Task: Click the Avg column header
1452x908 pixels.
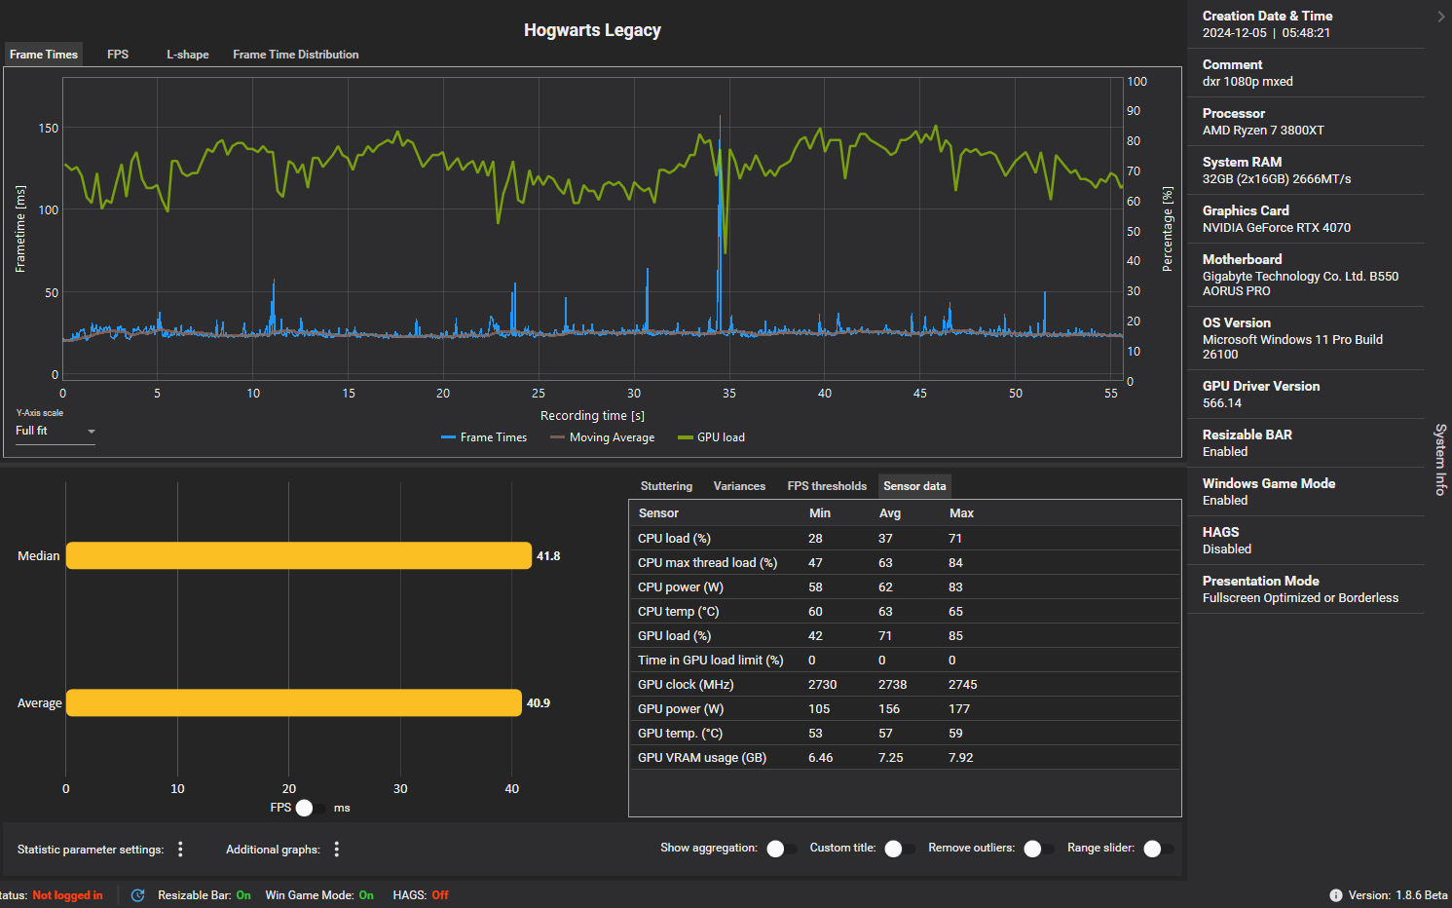Action: pos(890,513)
